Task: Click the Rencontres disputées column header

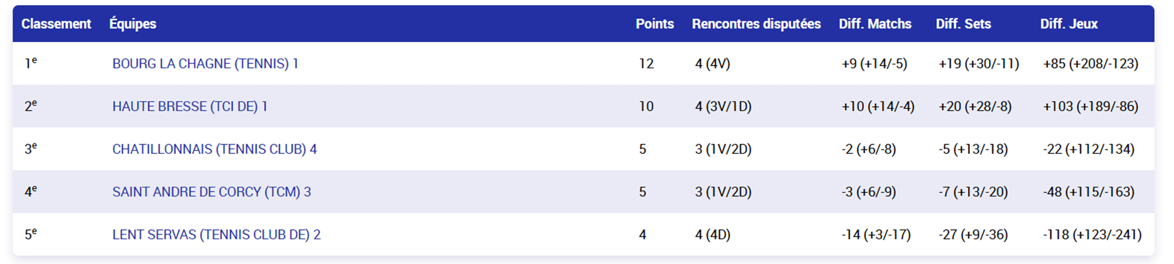Action: tap(756, 24)
